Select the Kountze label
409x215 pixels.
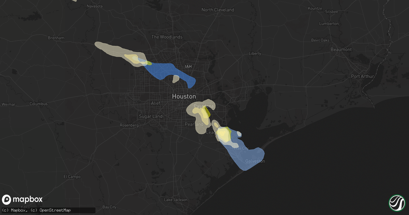point(315,8)
